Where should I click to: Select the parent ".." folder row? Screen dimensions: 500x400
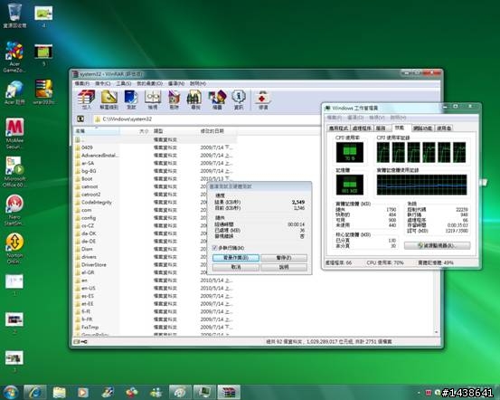(x=155, y=139)
